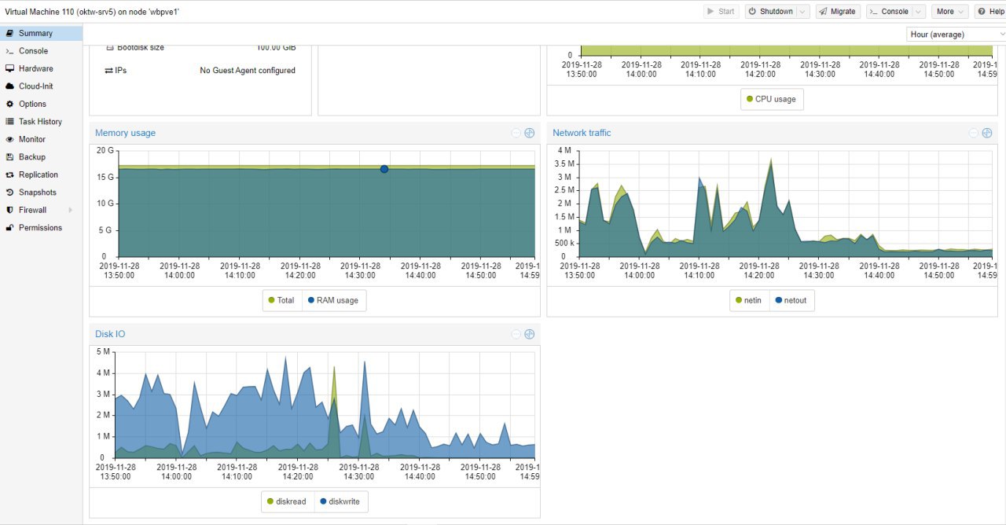Screen dimensions: 1006x525
Task: Zoom out the Network traffic chart
Action: pyautogui.click(x=974, y=133)
